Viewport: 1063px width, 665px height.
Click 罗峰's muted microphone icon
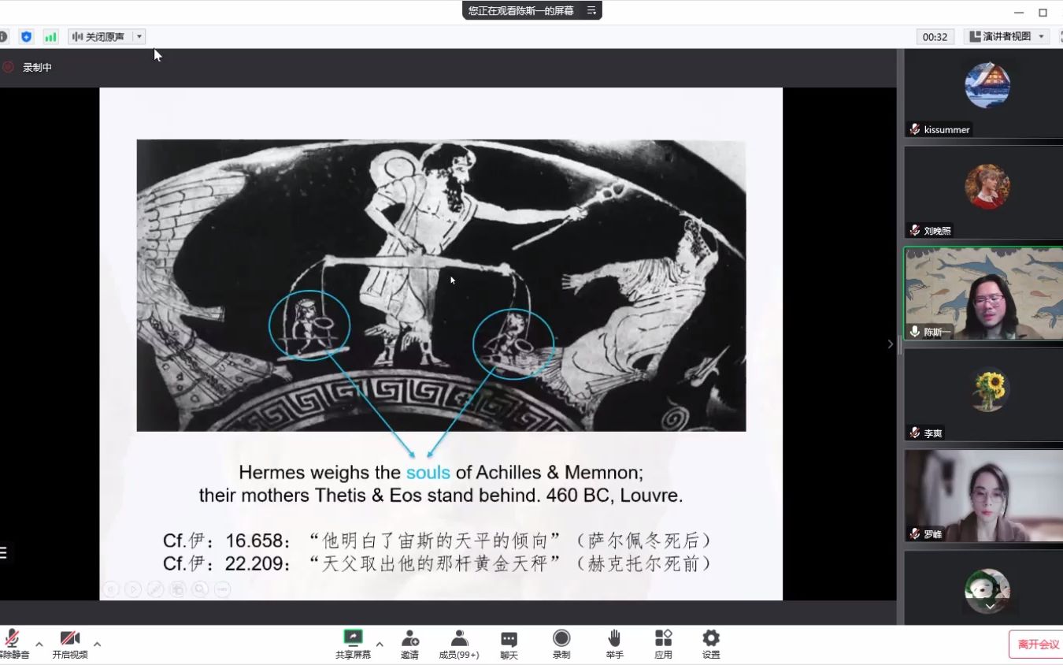915,534
